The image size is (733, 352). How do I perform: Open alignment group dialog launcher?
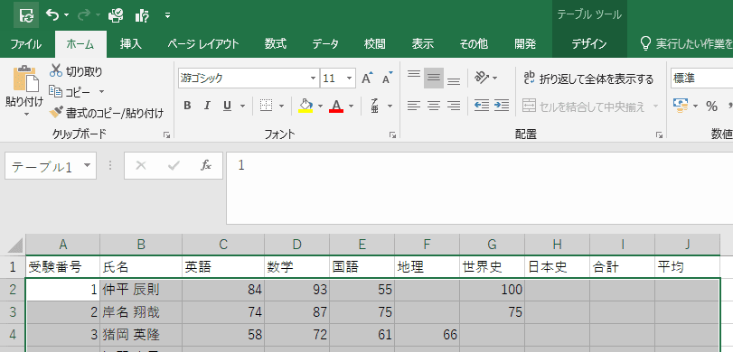659,134
